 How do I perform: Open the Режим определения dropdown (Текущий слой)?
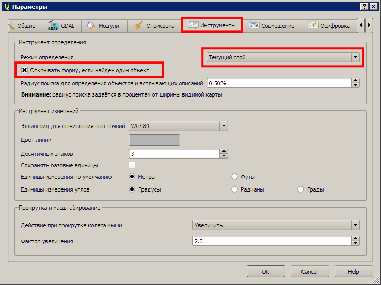(283, 58)
